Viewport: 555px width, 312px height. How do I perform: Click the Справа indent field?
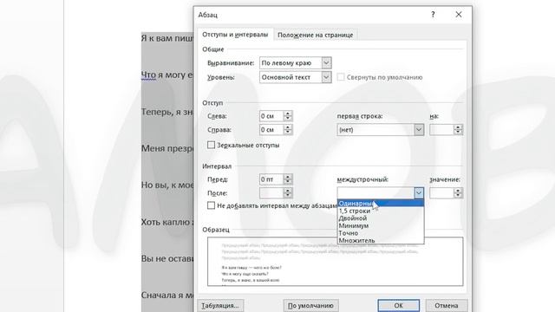(271, 130)
